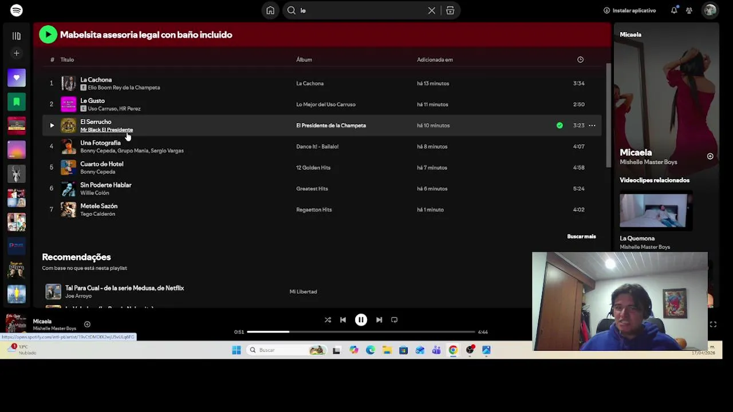Open Mishelle Master Boys in the right panel
Screen dimensions: 733x412
(x=648, y=162)
